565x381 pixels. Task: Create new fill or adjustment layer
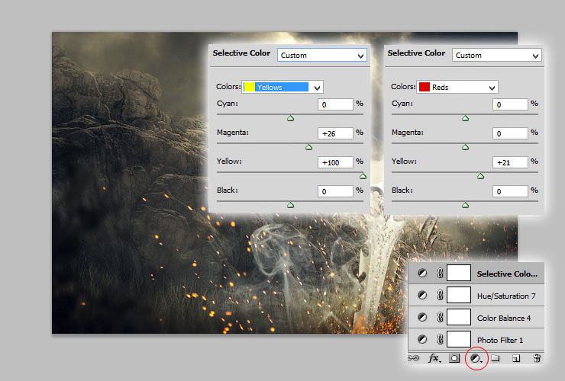[476, 358]
